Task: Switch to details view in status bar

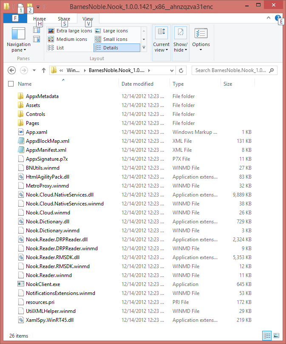Action: point(267,335)
